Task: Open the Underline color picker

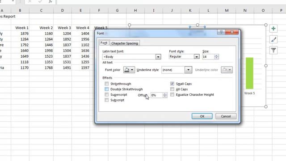Action: point(227,70)
